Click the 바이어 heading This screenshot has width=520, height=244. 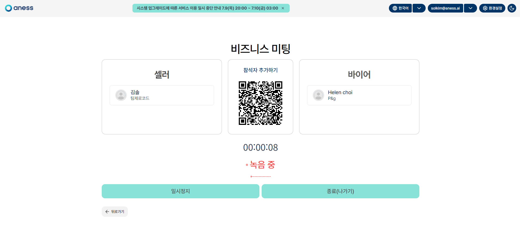pyautogui.click(x=359, y=75)
